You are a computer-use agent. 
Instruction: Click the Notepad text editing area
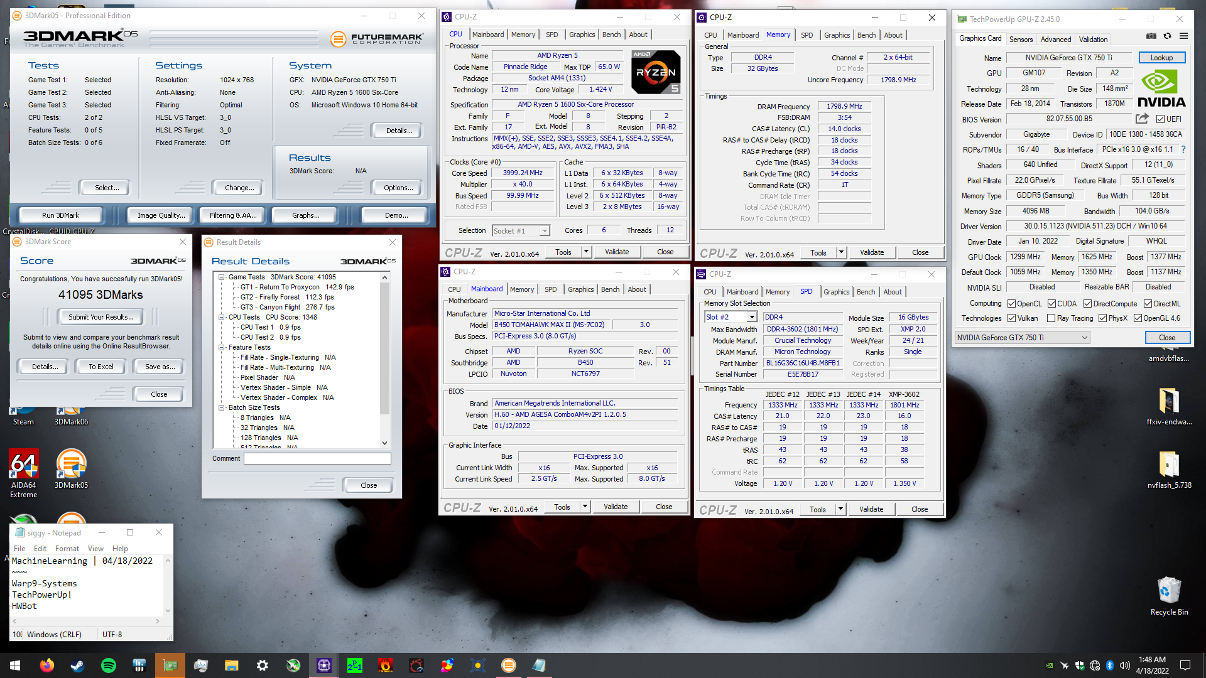click(x=87, y=585)
